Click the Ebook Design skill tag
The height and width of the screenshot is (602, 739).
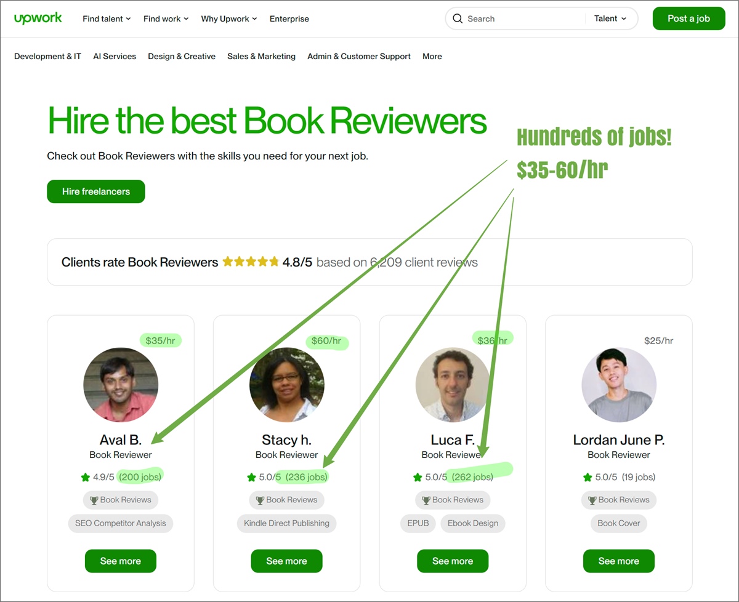[473, 523]
